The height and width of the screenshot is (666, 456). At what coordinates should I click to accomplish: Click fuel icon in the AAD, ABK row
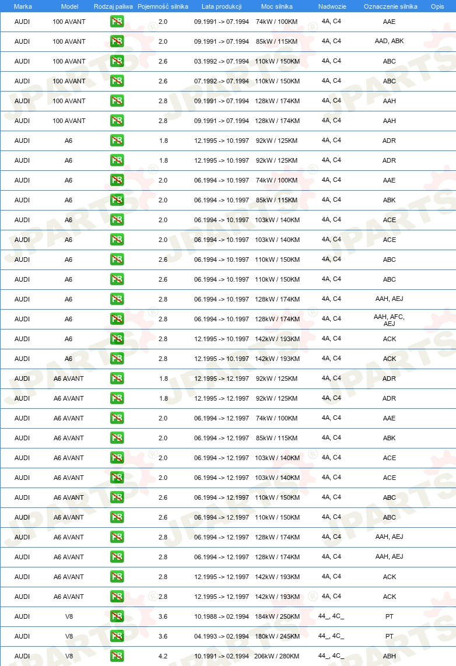click(117, 41)
